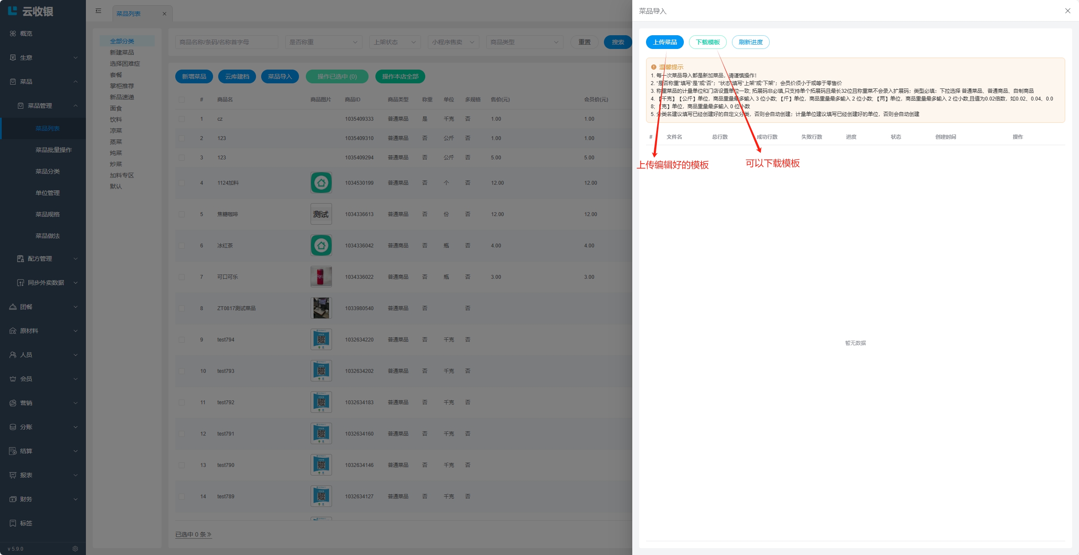Click the 上传菜品 button
Viewport: 1079px width, 555px height.
pos(664,42)
